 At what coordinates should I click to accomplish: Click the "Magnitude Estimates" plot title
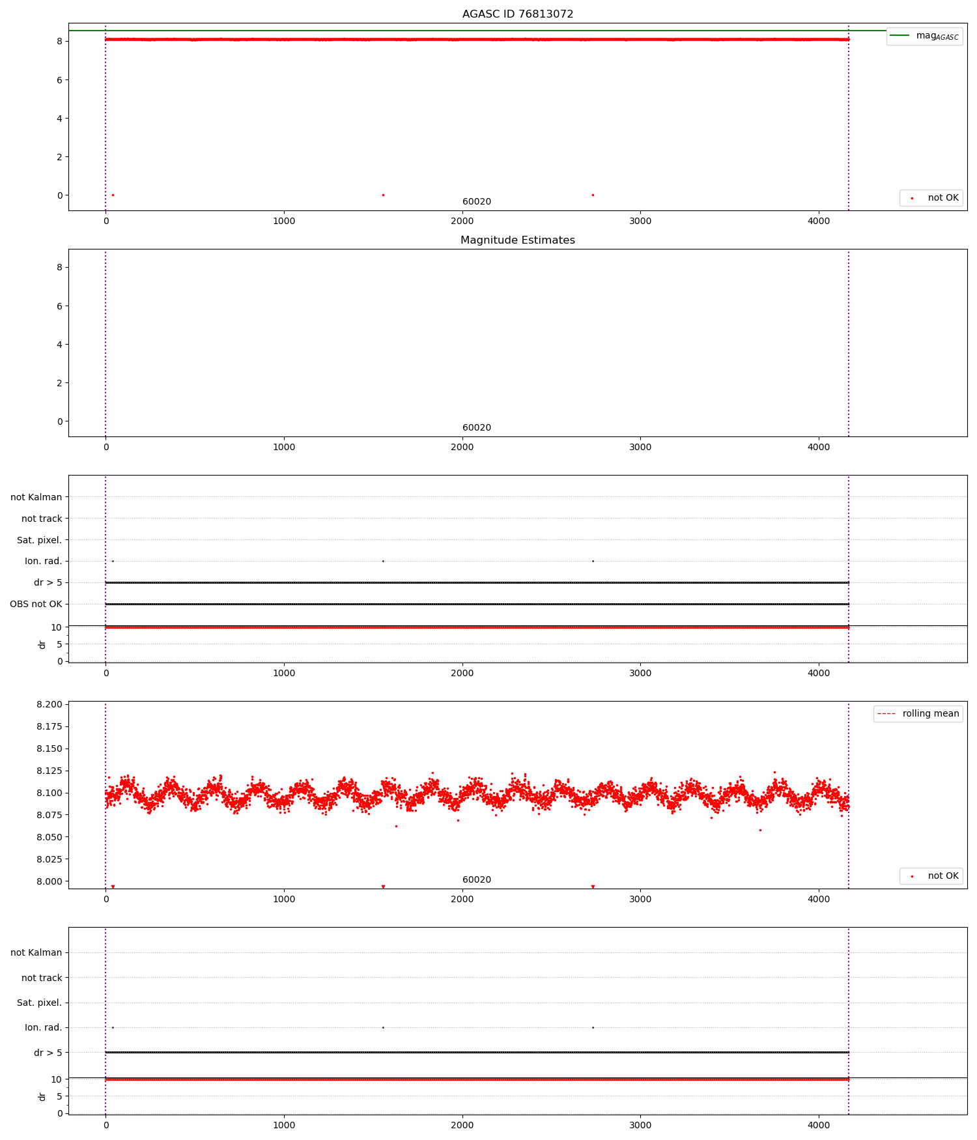(x=518, y=240)
